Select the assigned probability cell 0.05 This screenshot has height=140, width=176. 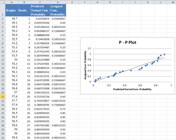[58, 23]
